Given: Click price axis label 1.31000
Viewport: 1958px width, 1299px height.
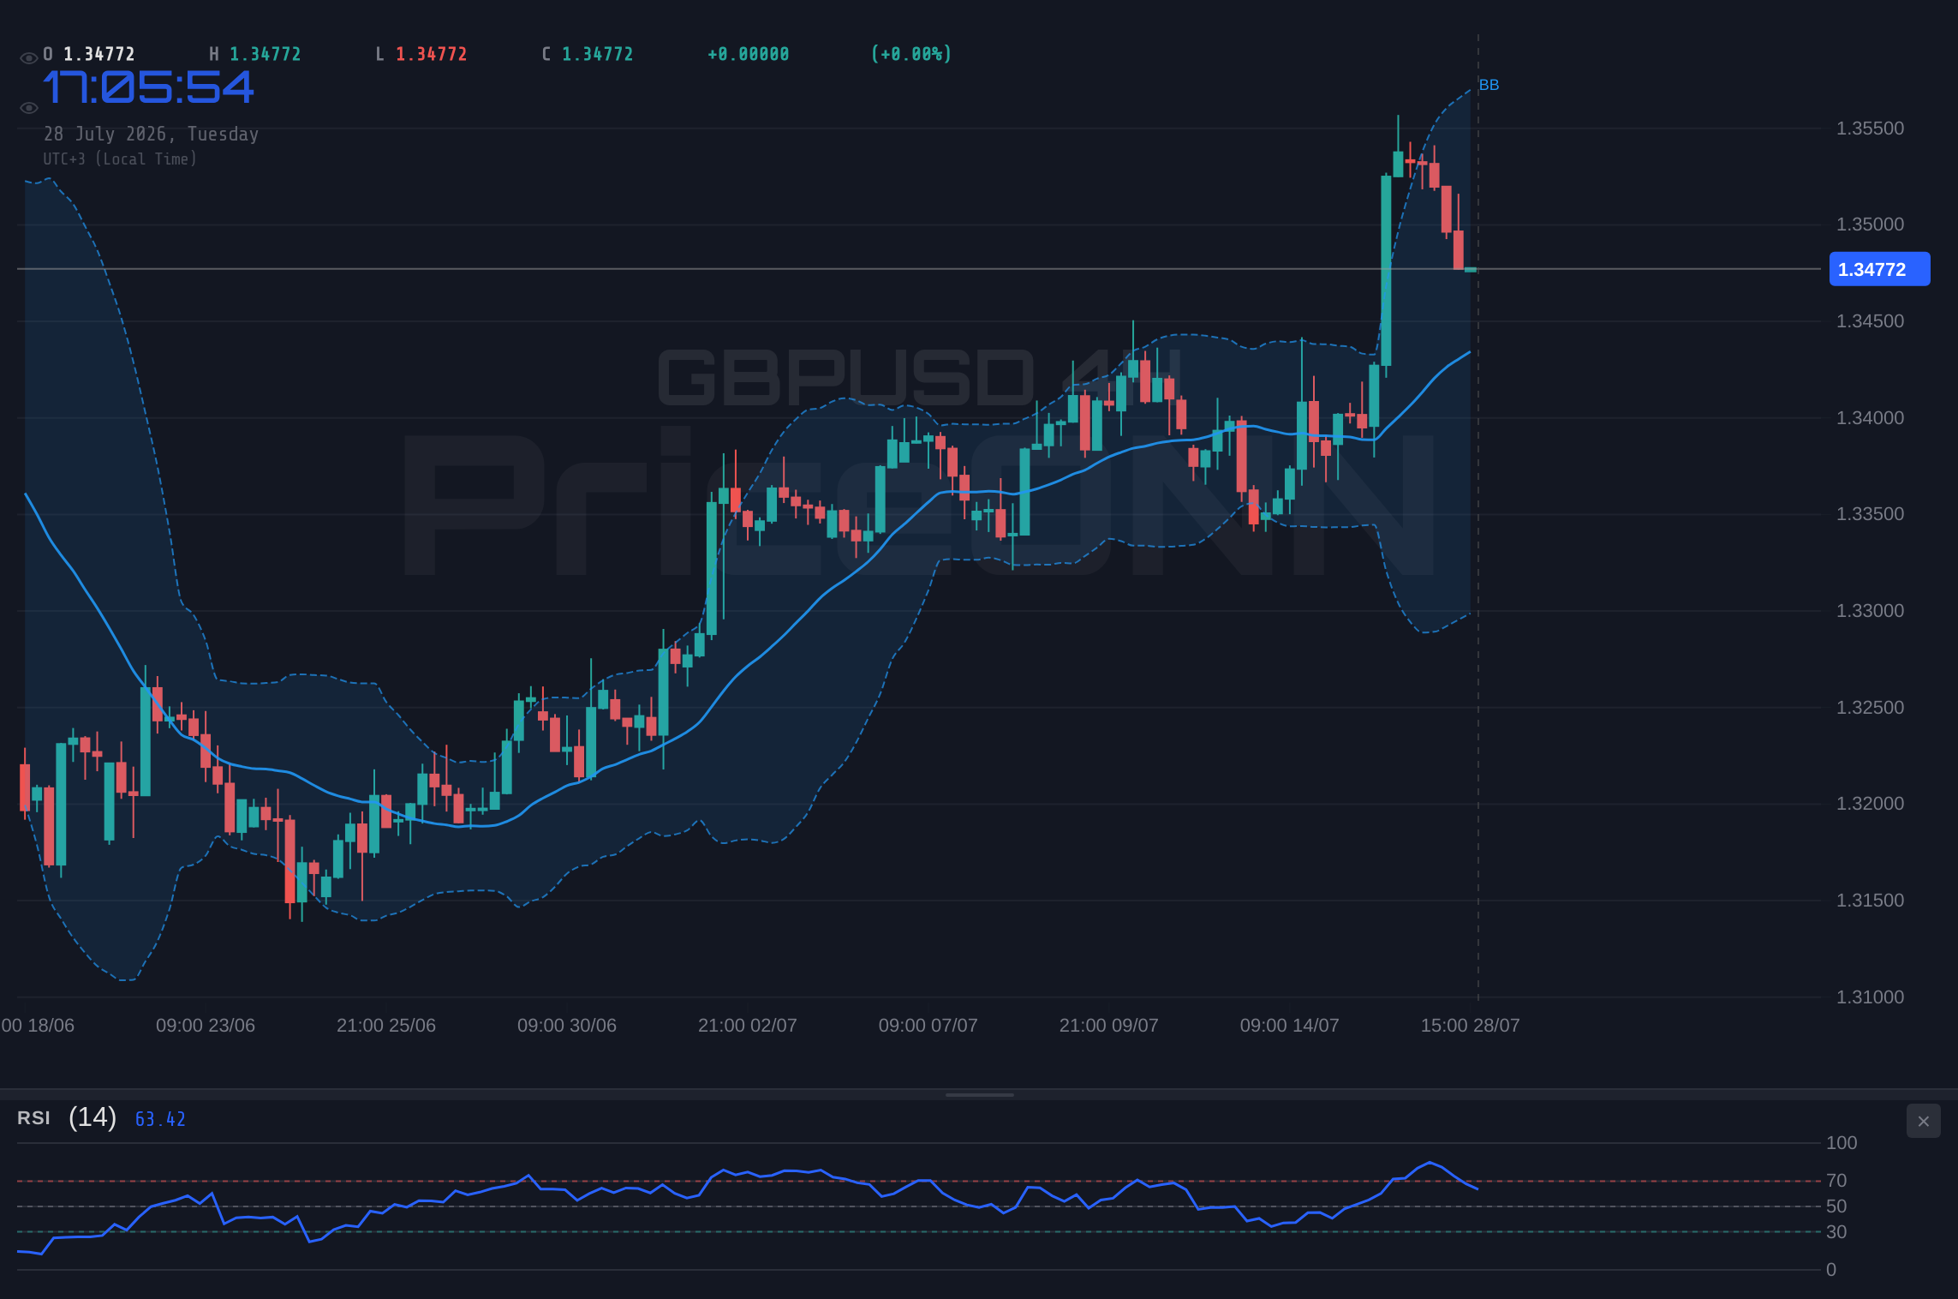Looking at the screenshot, I should (1870, 997).
